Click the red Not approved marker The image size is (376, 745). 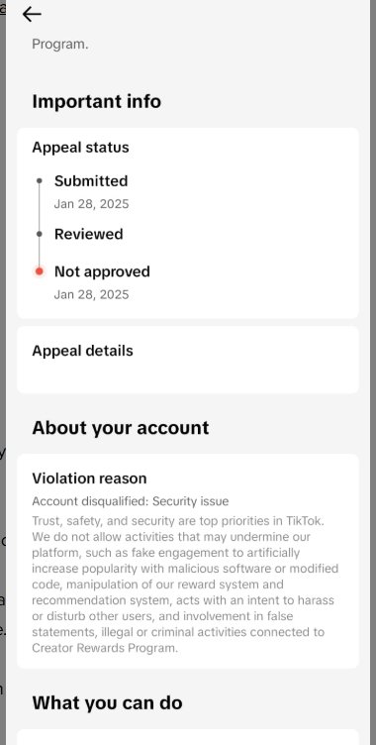(x=40, y=271)
